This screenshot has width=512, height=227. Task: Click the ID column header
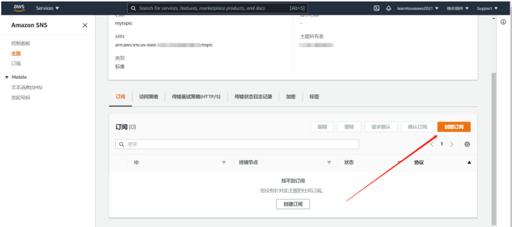[x=136, y=162]
